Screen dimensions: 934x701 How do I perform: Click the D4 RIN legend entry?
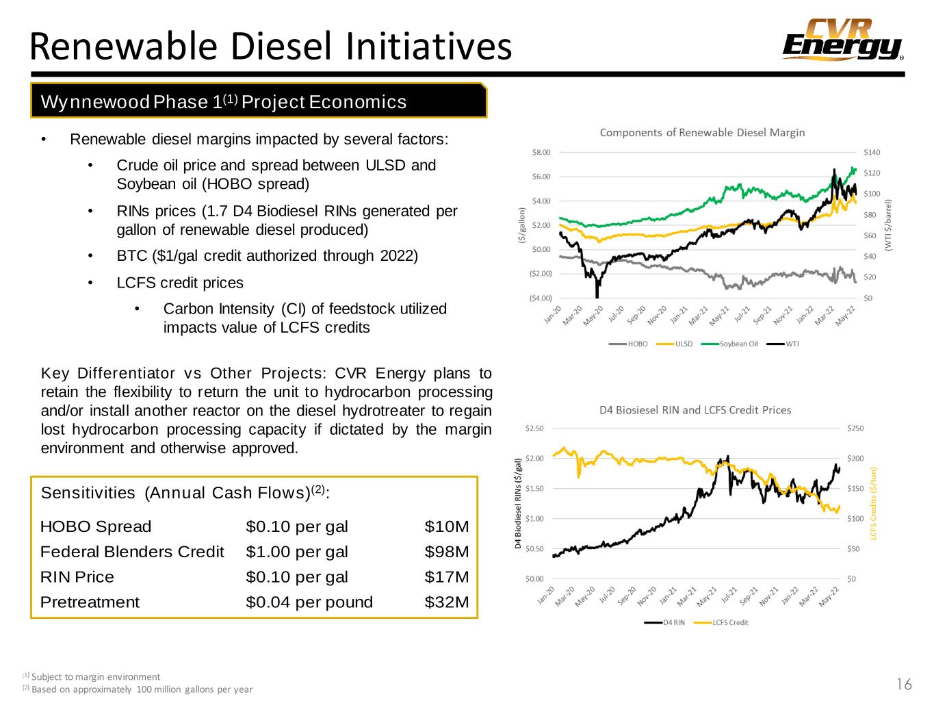pos(664,622)
